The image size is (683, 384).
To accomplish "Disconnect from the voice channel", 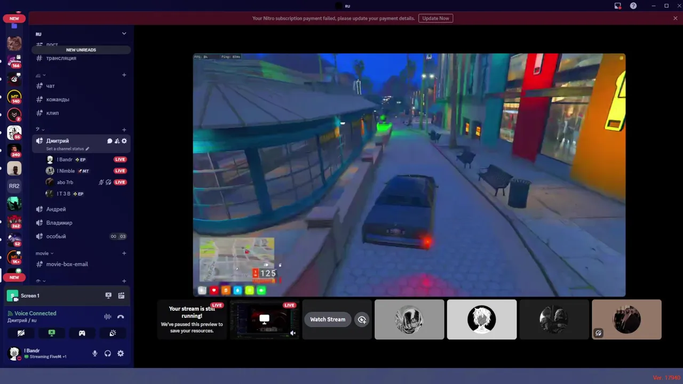I will pos(121,317).
